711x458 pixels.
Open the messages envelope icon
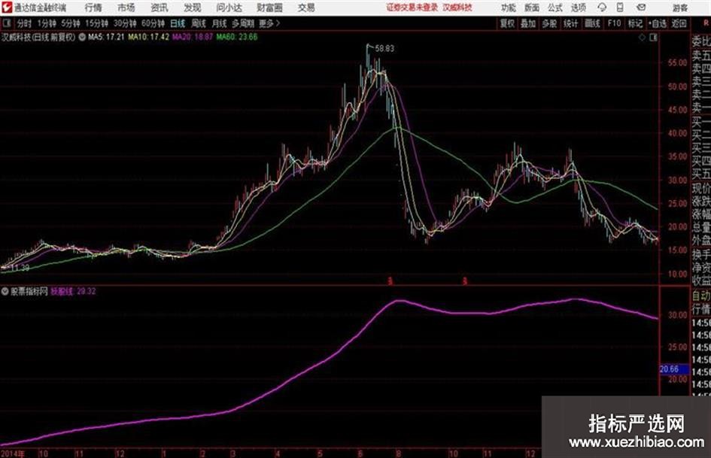pos(641,8)
